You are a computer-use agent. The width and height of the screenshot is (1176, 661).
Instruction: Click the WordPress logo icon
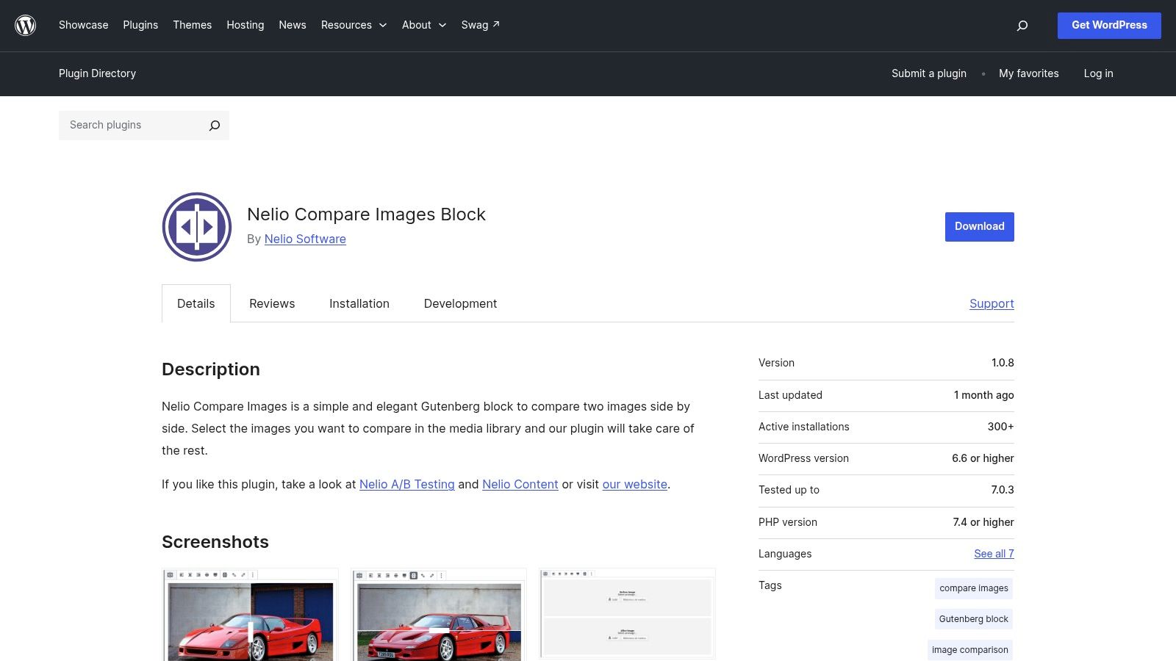coord(26,26)
